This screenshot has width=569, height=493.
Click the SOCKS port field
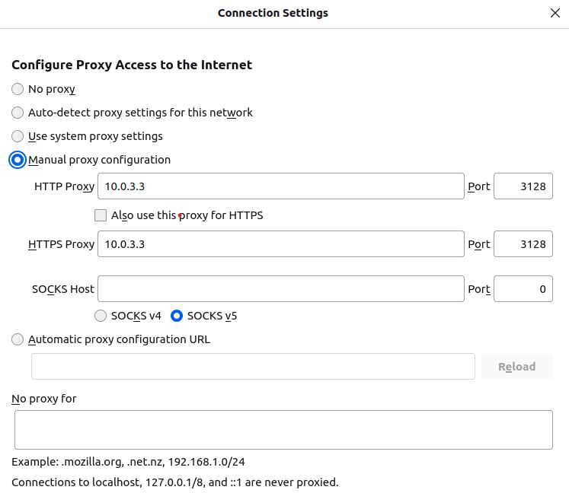click(523, 289)
